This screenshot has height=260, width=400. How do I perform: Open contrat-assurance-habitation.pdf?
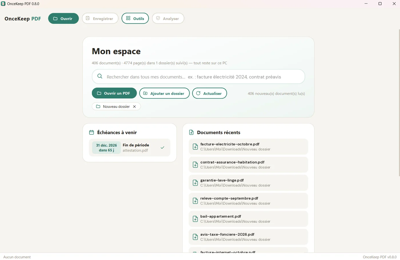[248, 165]
